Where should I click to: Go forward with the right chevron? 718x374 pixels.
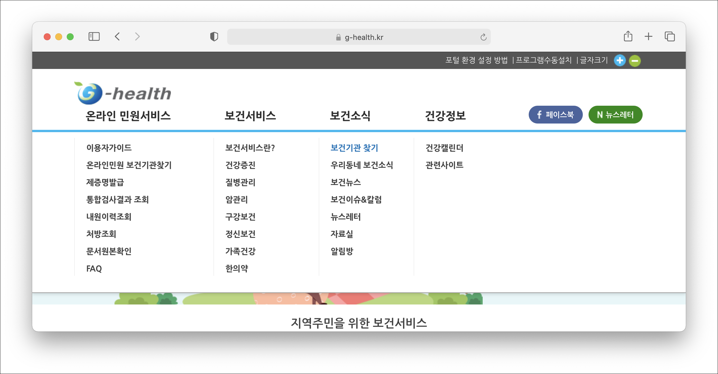(x=137, y=36)
